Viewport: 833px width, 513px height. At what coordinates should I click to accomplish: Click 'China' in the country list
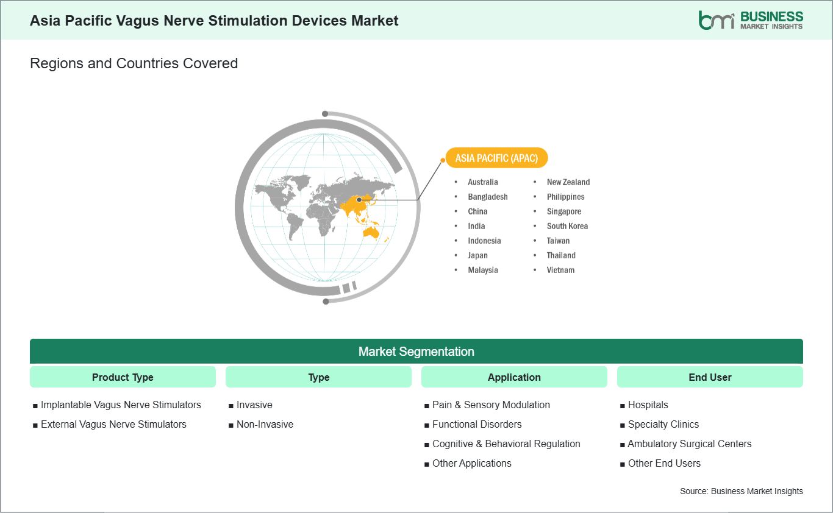(x=477, y=211)
